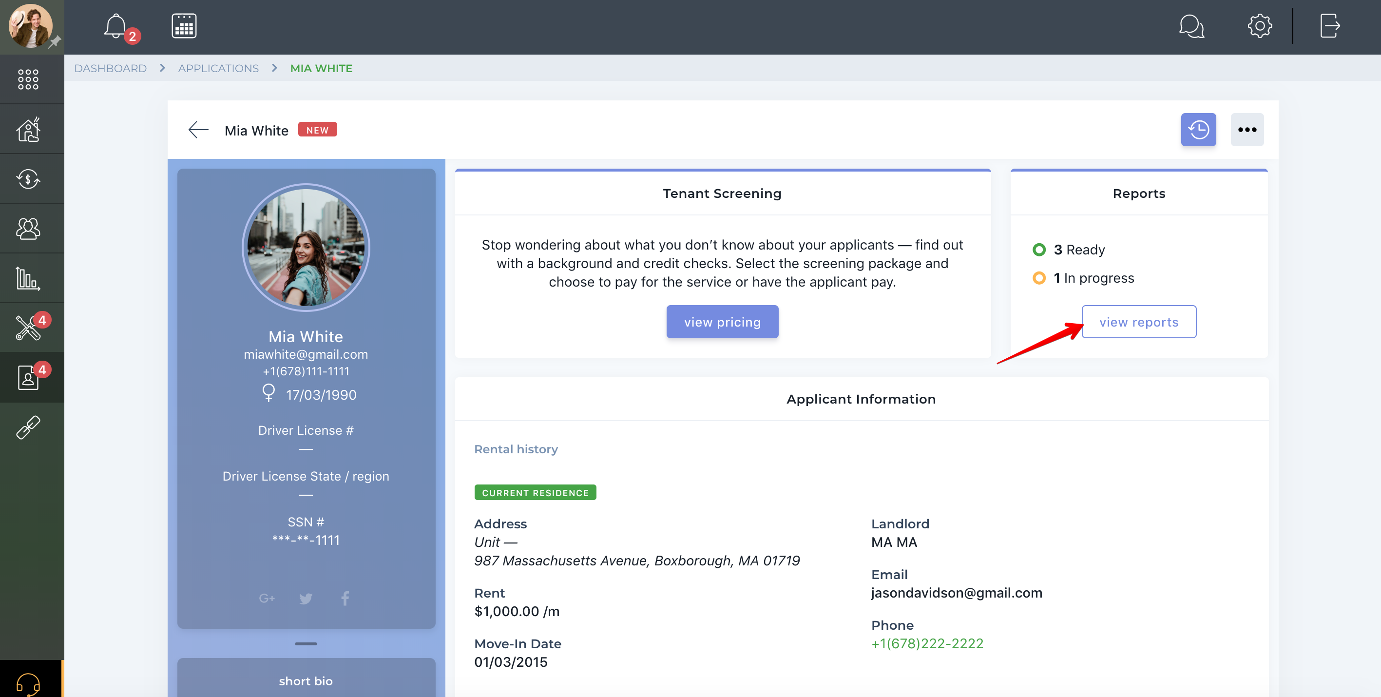Click the Applicant Information heading
Screen dimensions: 1381x697
861,400
